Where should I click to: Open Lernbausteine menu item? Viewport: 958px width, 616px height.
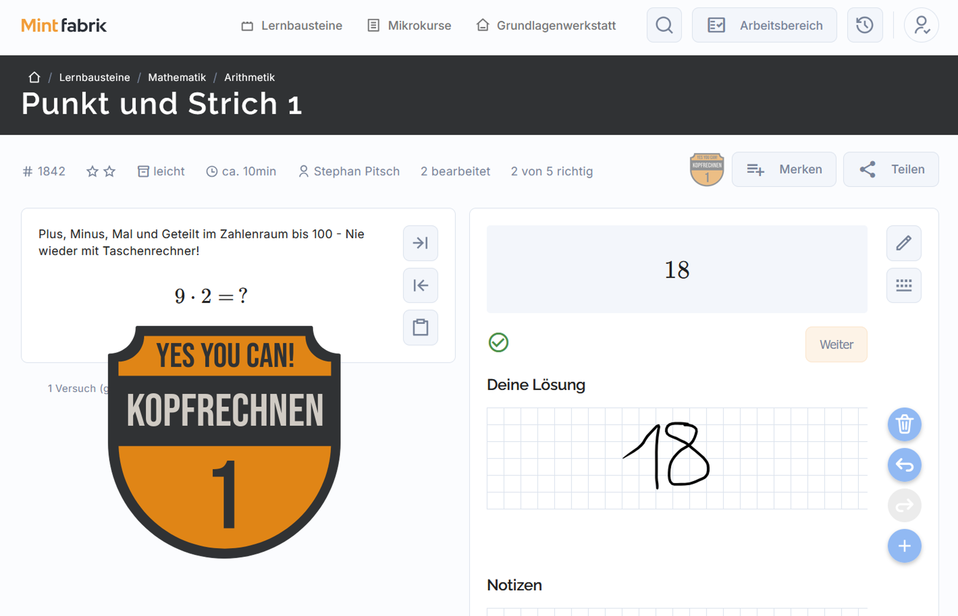pos(292,26)
